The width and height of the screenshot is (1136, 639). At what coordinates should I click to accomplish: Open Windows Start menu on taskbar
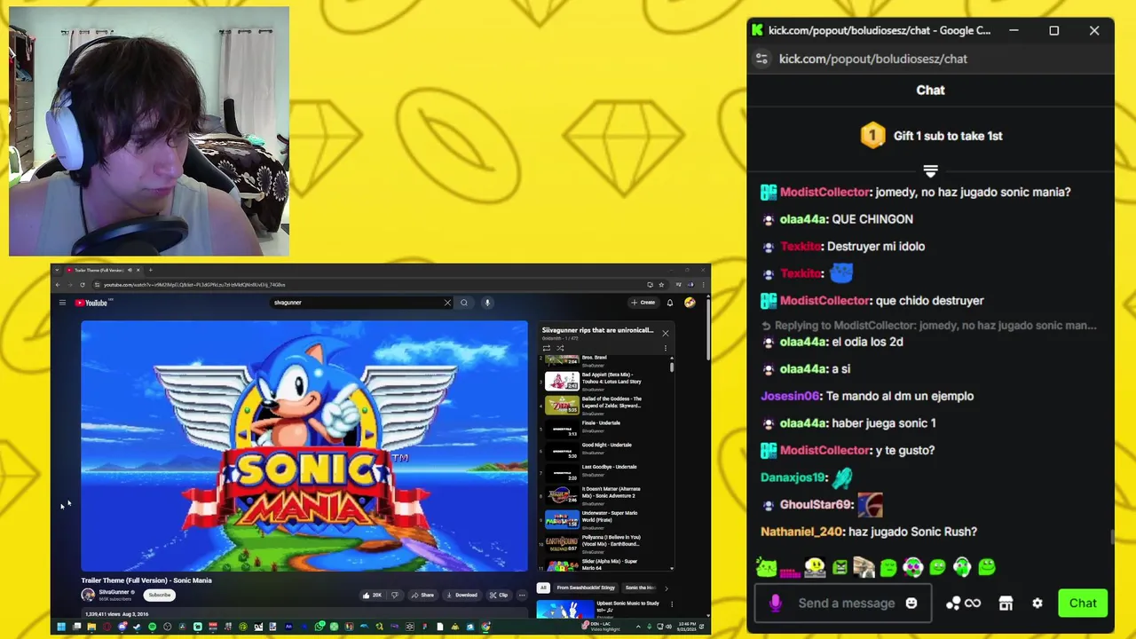pyautogui.click(x=60, y=627)
